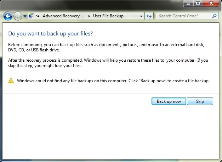The width and height of the screenshot is (222, 162).
Task: Select the User File Backup breadcrumb
Action: point(108,16)
